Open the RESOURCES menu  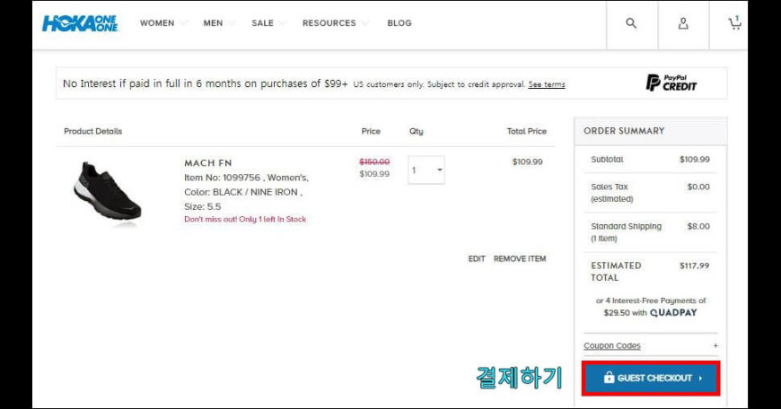pyautogui.click(x=329, y=23)
